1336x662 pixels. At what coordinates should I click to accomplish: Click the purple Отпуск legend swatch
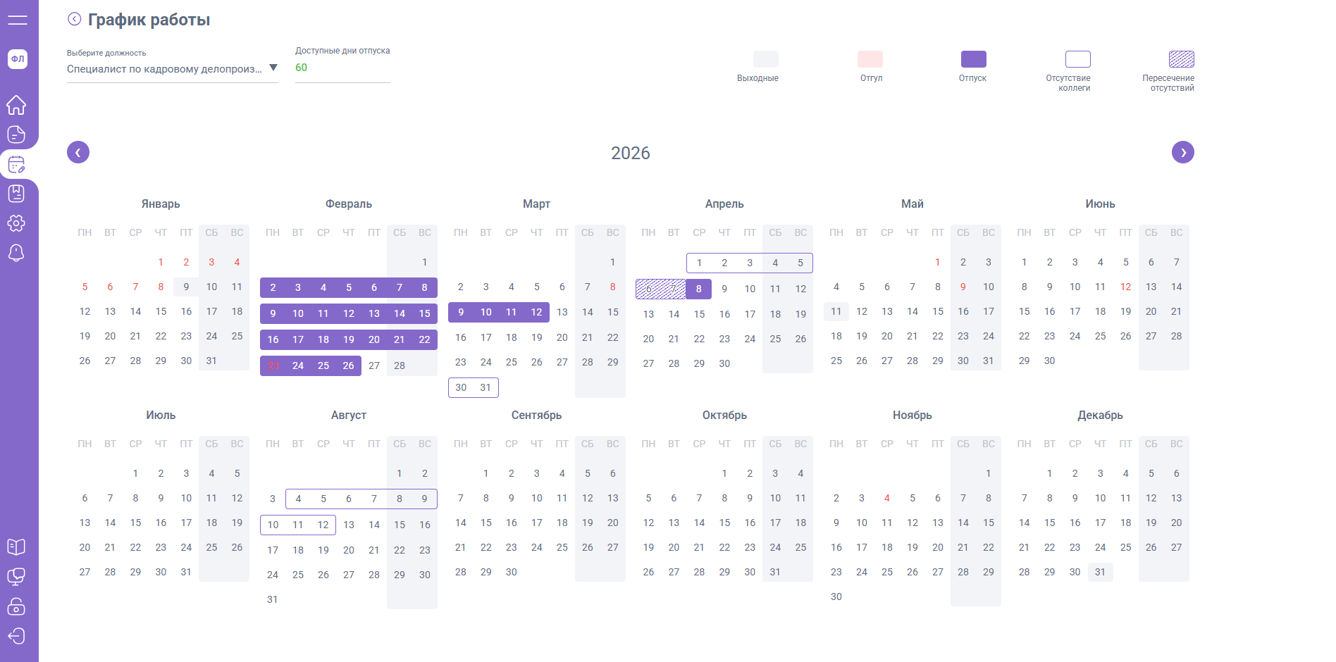pos(973,59)
